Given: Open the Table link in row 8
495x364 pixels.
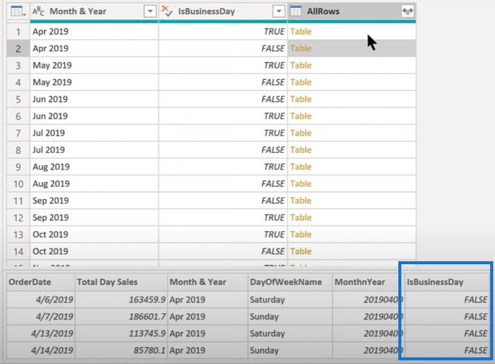Looking at the screenshot, I should (x=301, y=150).
